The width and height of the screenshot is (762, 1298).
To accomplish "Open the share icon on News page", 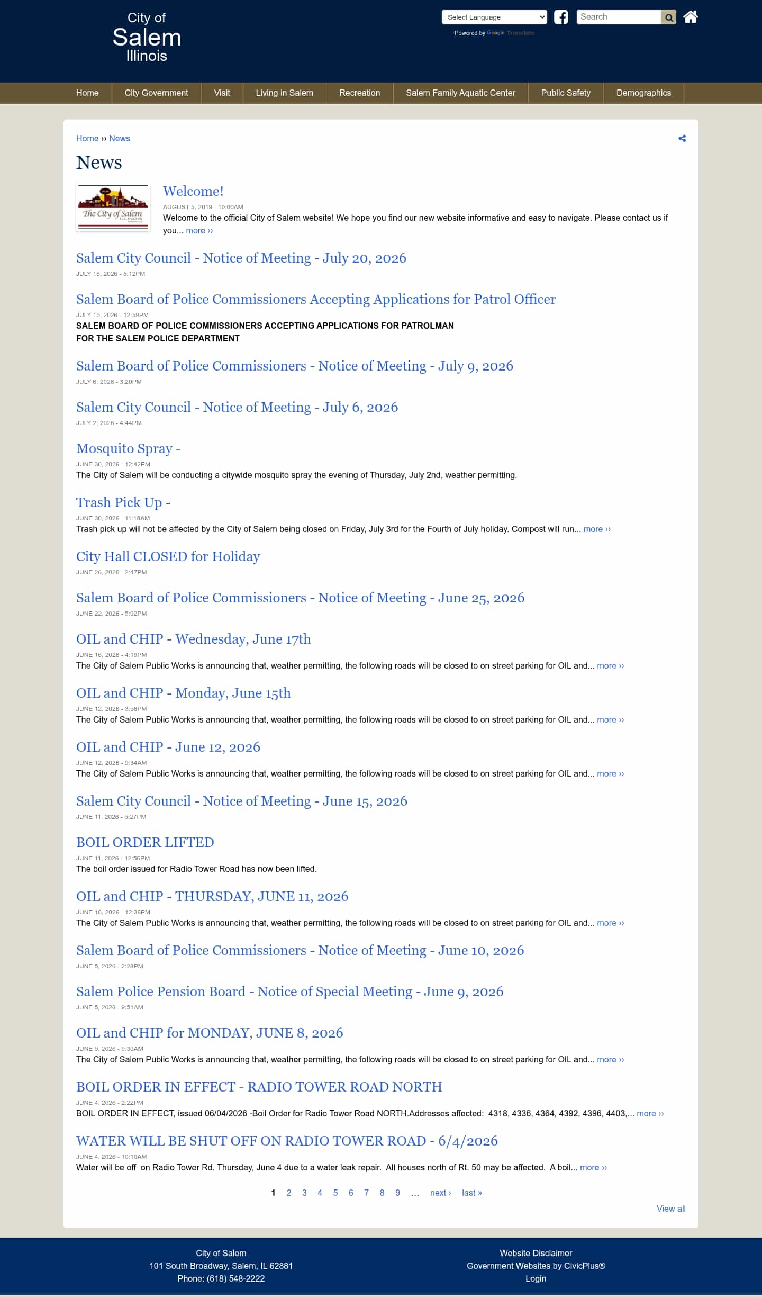I will (682, 138).
